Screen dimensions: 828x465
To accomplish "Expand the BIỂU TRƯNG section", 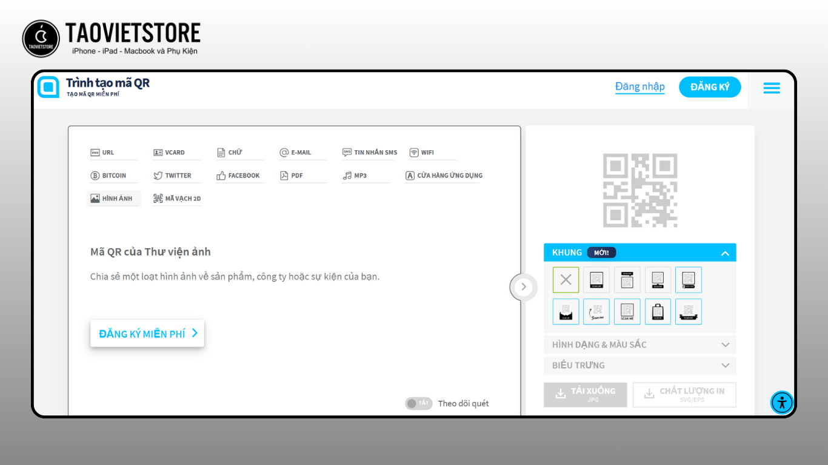I will [x=639, y=365].
